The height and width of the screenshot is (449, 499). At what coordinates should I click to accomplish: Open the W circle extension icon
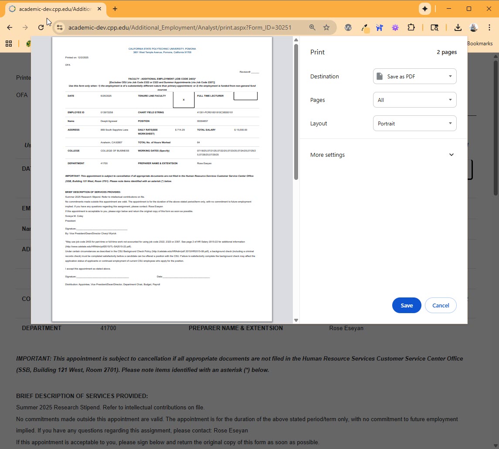(x=348, y=27)
